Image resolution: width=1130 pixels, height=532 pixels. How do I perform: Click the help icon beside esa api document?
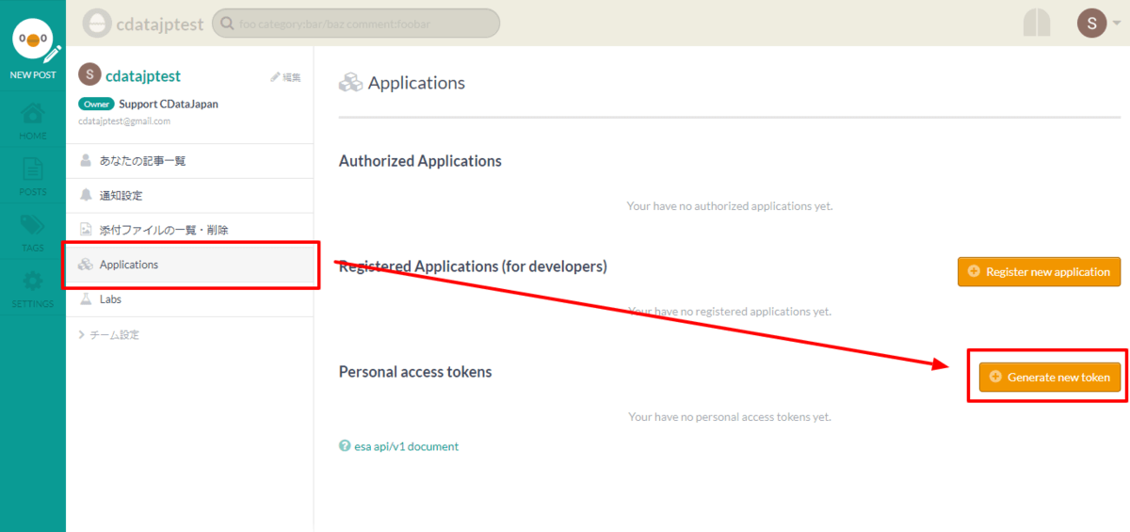tap(345, 446)
